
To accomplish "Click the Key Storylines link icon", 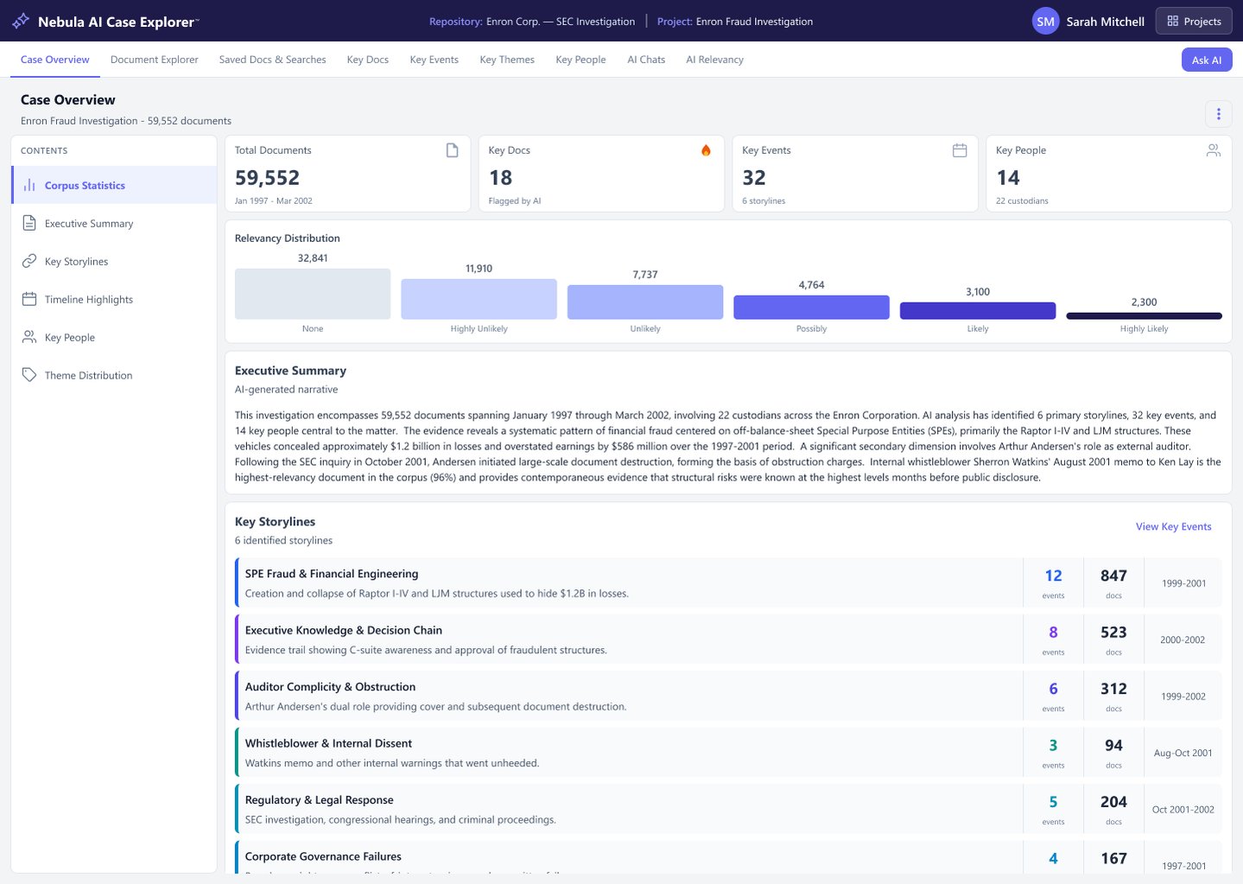I will [29, 261].
